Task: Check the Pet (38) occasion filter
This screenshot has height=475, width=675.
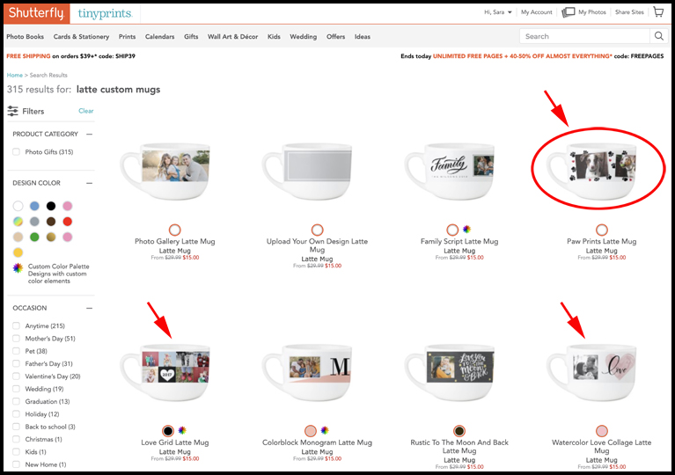Action: [17, 351]
